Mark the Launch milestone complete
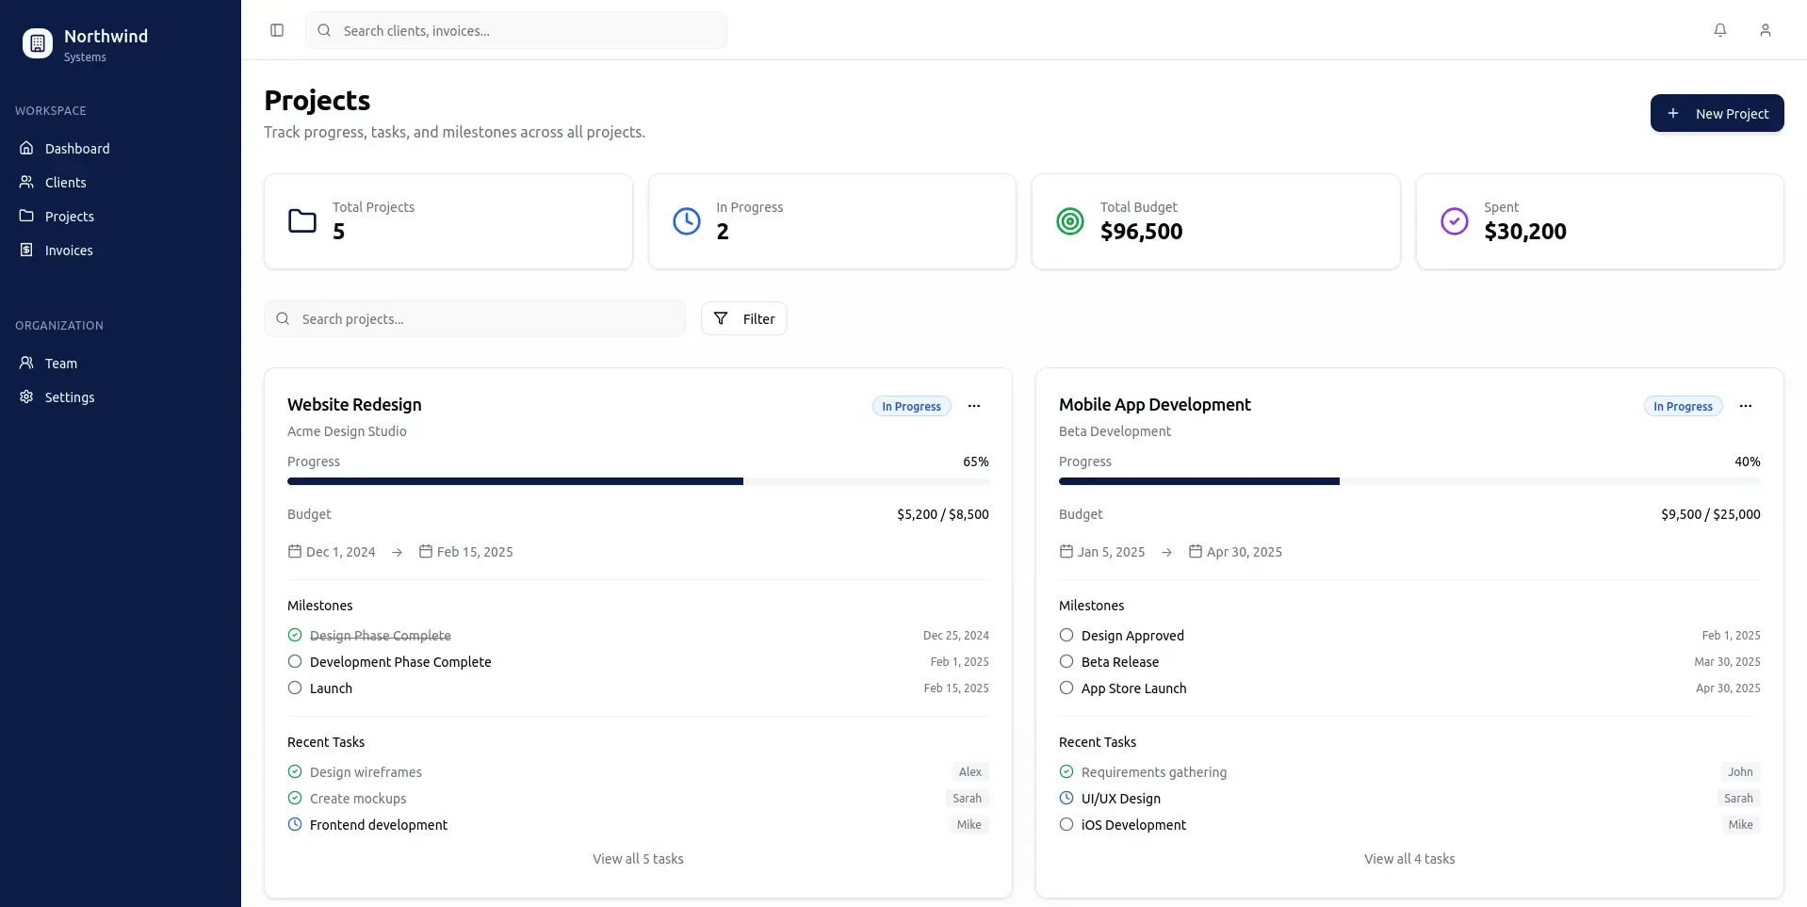The image size is (1807, 907). coord(294,688)
